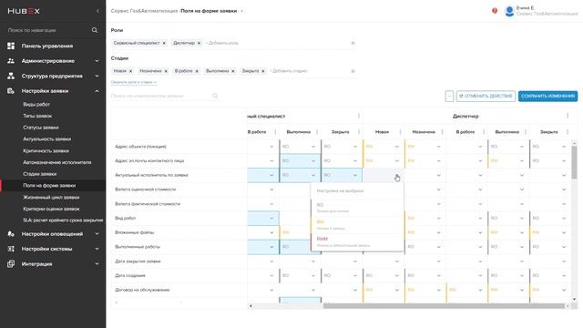Click the vertical table scrollbar
This screenshot has height=328, width=583.
click(574, 162)
